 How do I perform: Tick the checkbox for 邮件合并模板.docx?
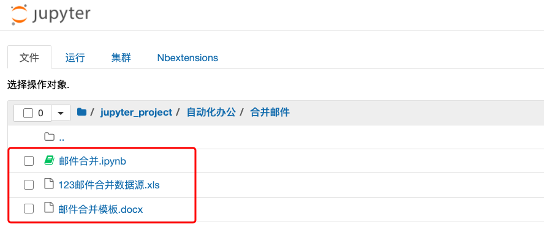point(28,209)
